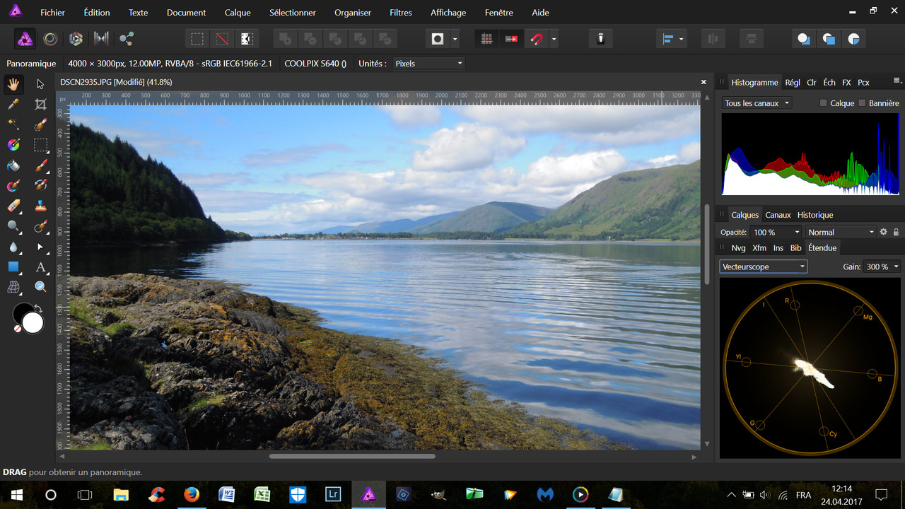The width and height of the screenshot is (905, 509).
Task: Select the Crop tool
Action: [40, 105]
